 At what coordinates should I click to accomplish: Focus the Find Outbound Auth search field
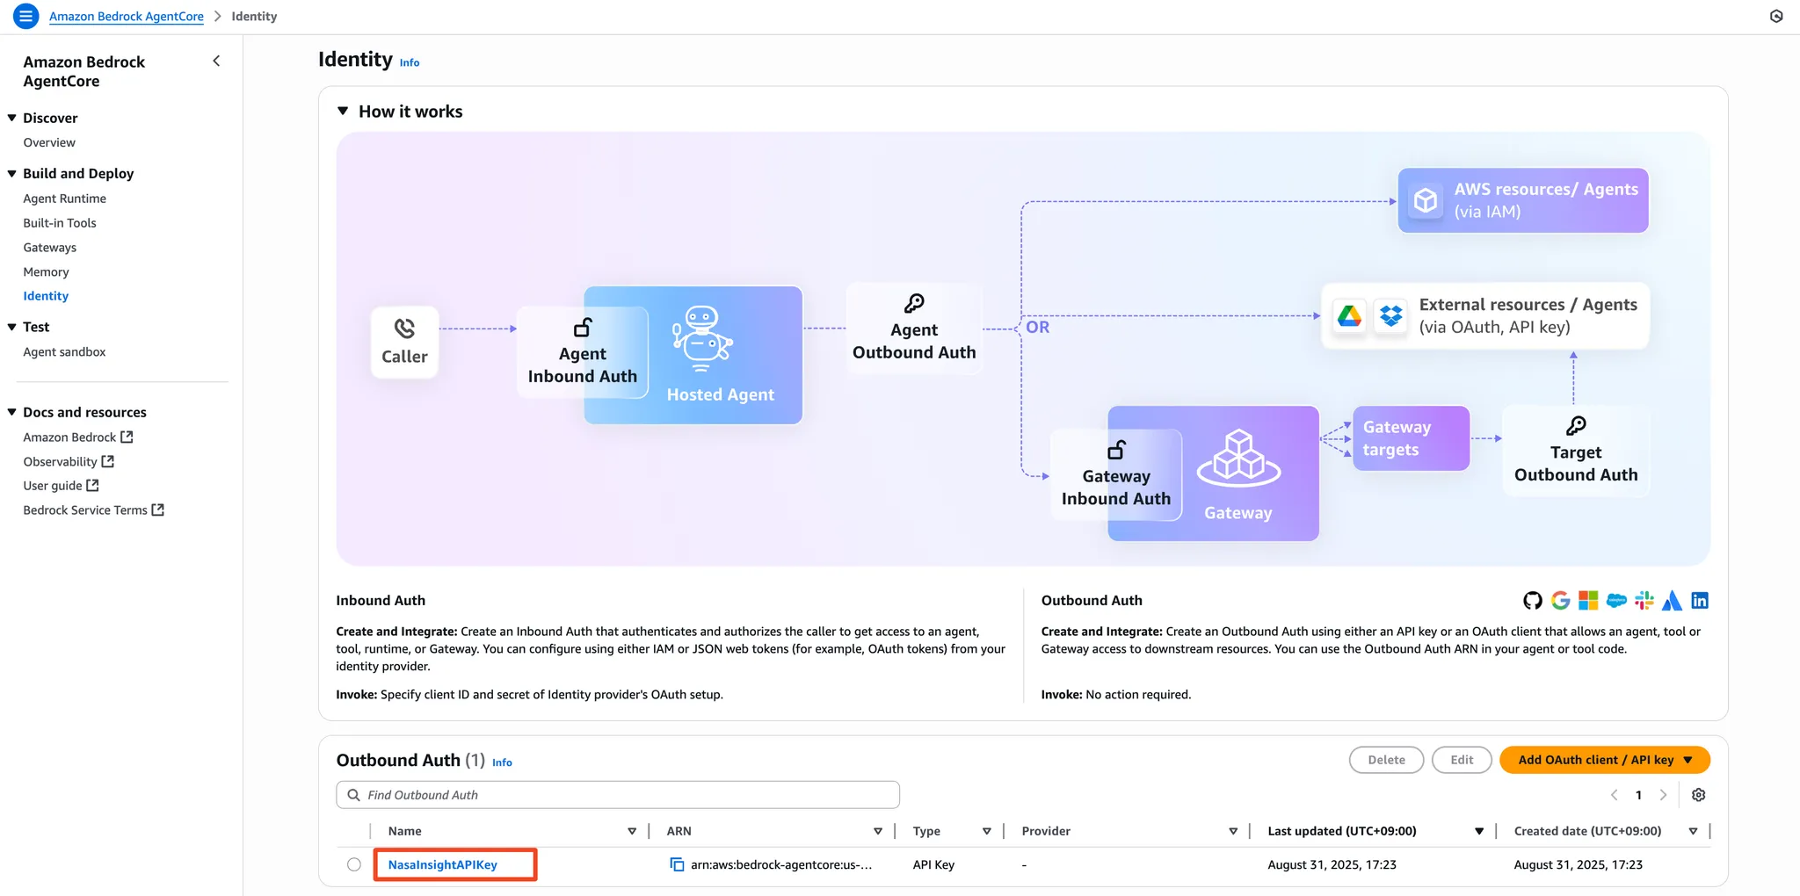tap(618, 795)
